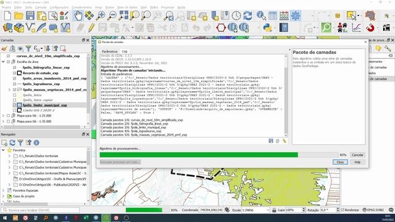395x222 pixels.
Task: Remove layer icon in Camadas panel
Action: [x=63, y=49]
